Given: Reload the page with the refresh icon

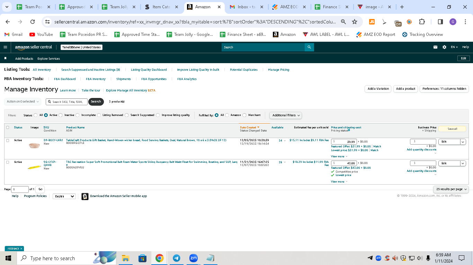Looking at the screenshot, I should point(33,22).
